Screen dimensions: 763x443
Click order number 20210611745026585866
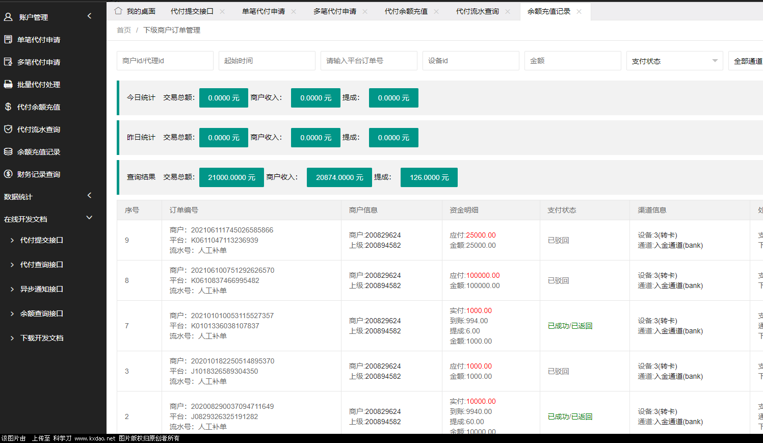[x=232, y=230]
